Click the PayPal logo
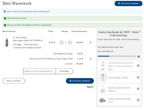 [90, 87]
